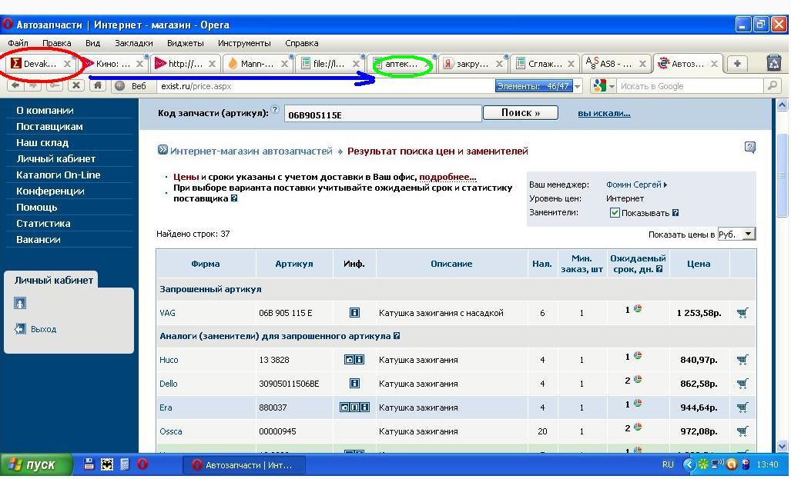Click the cart icon in the Huco row

pyautogui.click(x=742, y=359)
